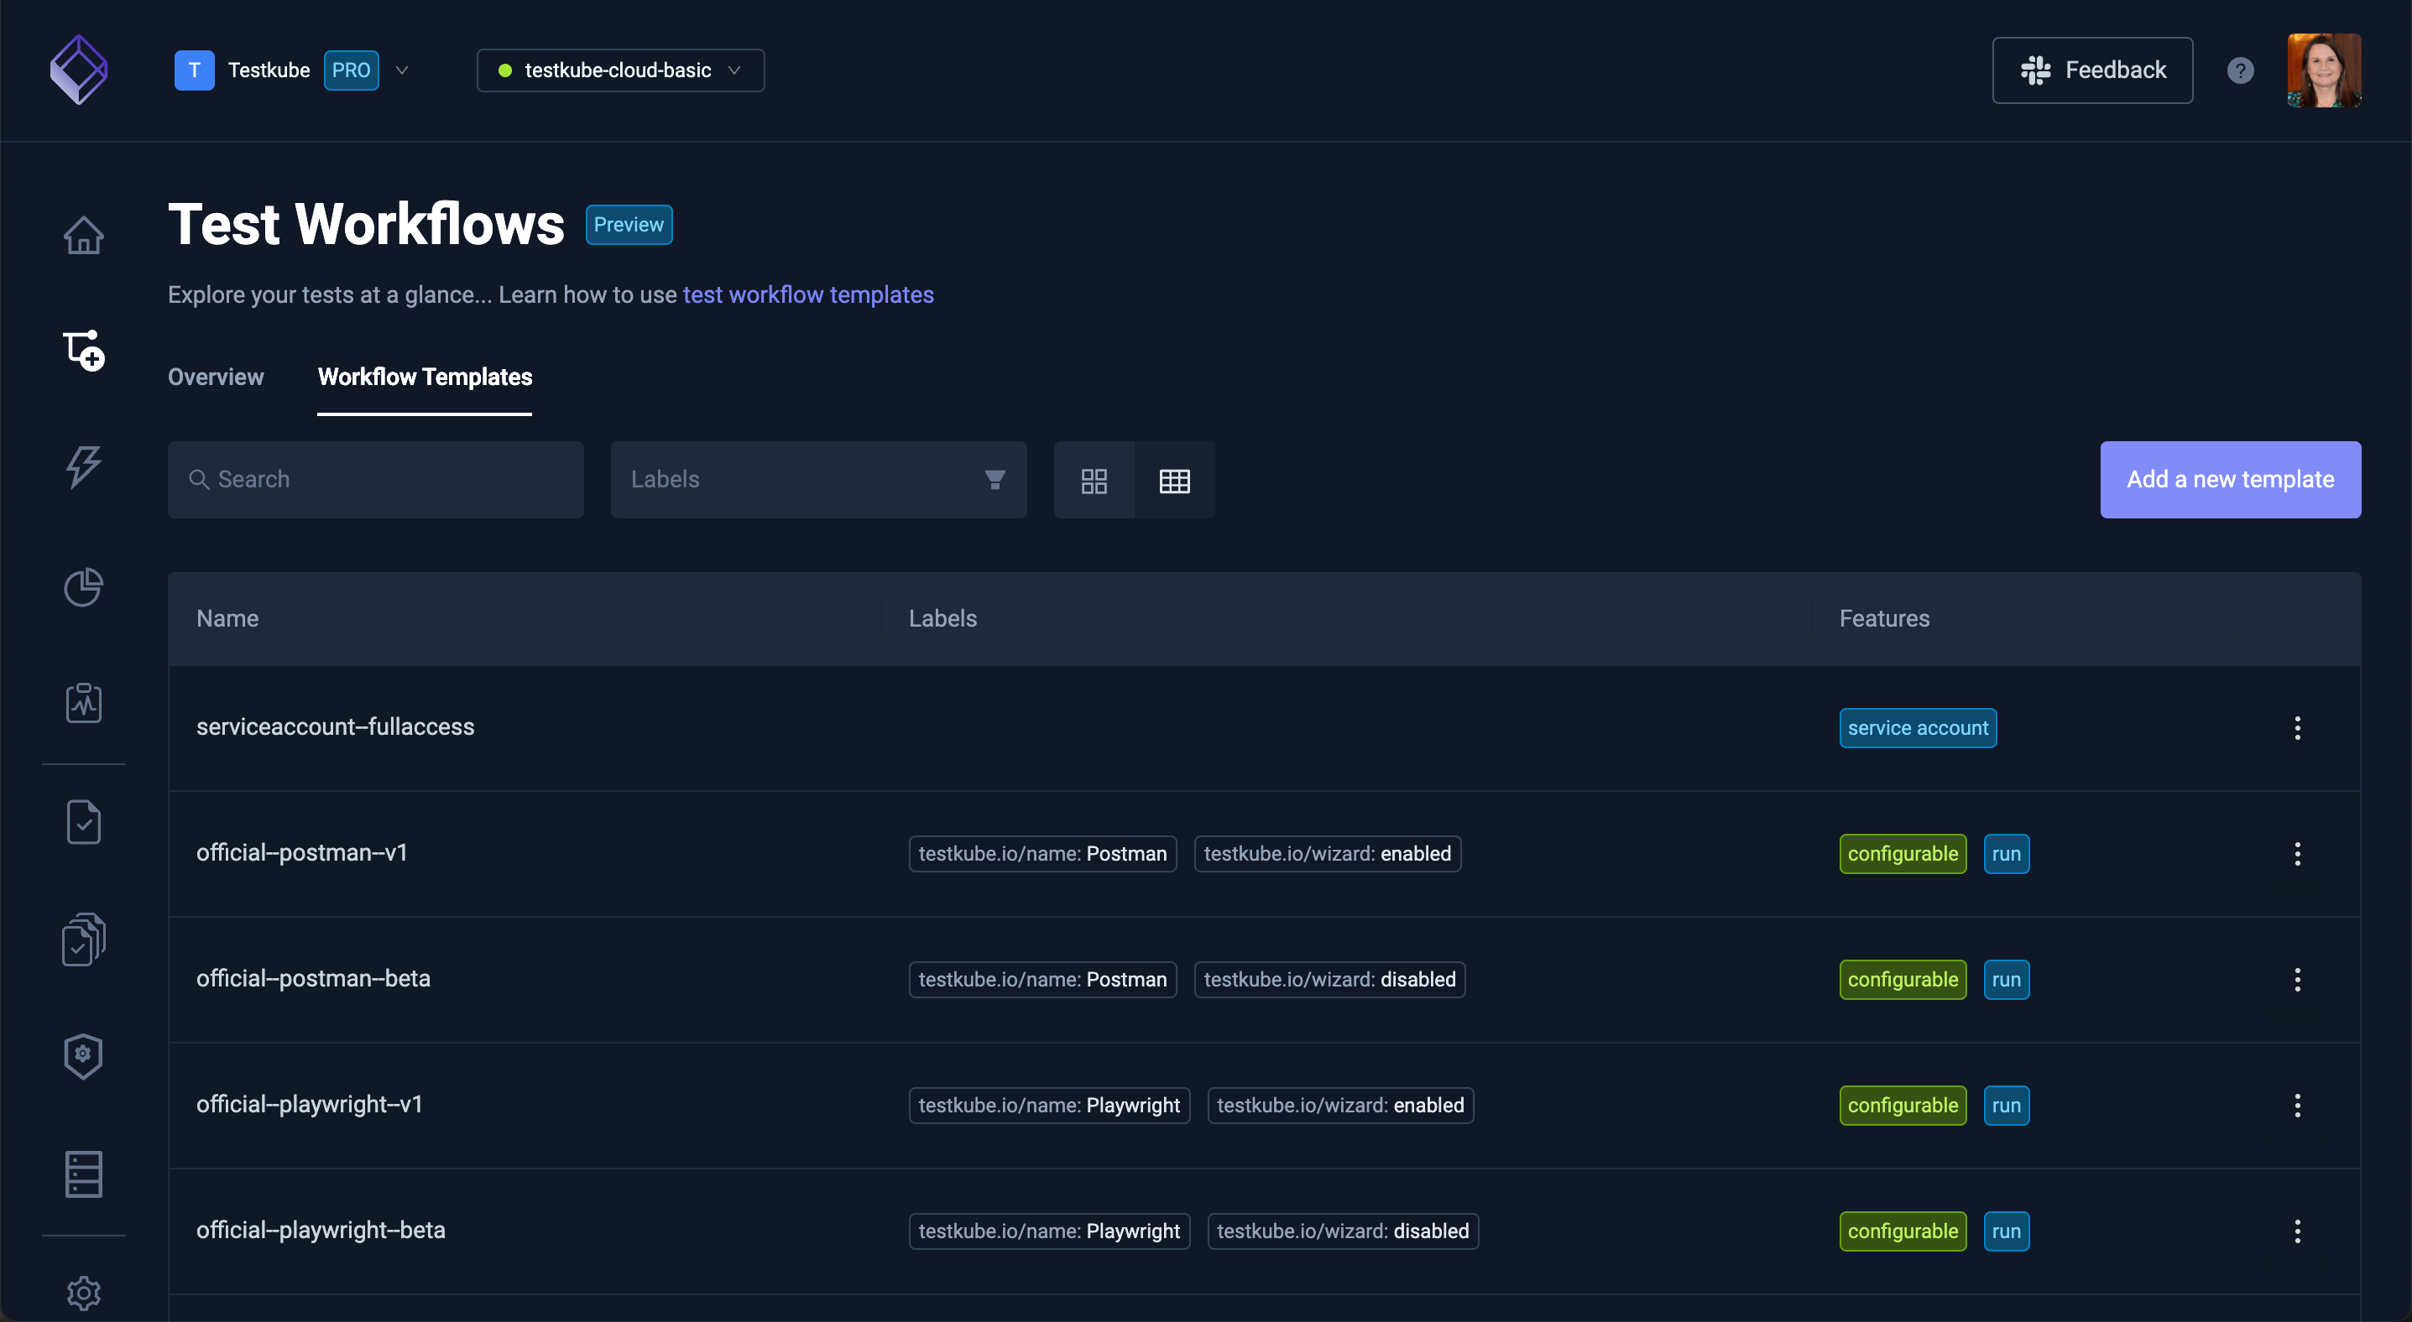Run the official-playwright-v1 workflow
The height and width of the screenshot is (1322, 2412).
(x=2007, y=1104)
